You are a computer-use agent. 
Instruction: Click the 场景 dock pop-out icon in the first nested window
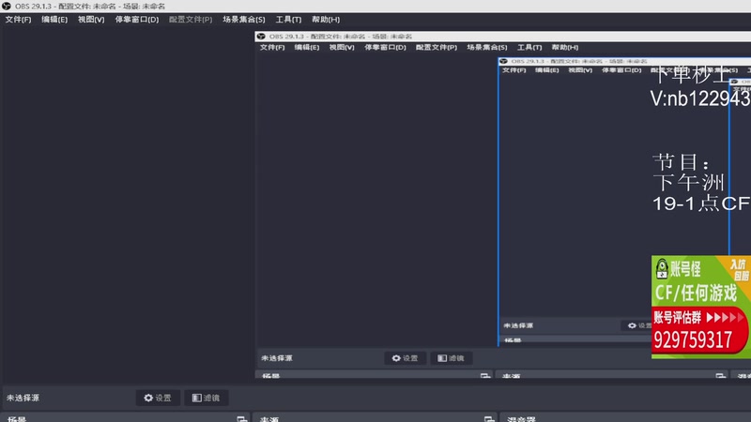click(x=485, y=376)
